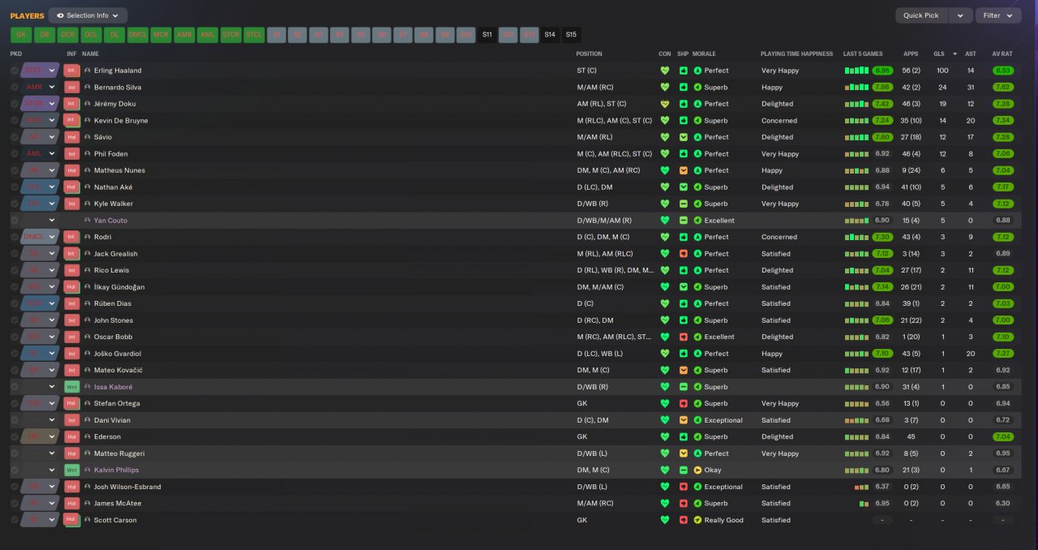The image size is (1038, 550).
Task: Open İlkay Gündoğan's player profile
Action: coord(119,287)
